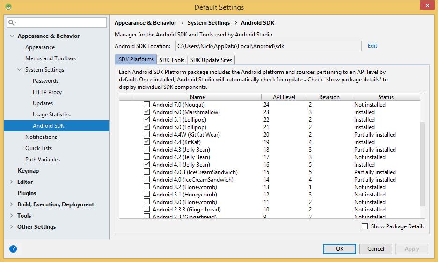
Task: Open the SDK Update Sites tab
Action: coord(211,60)
